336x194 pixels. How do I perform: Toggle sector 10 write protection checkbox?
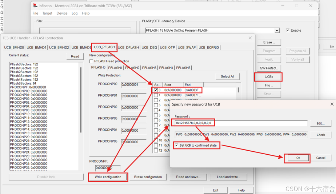(156, 140)
